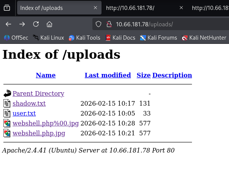229x196 pixels.
Task: Go to the browser home page
Action: point(49,24)
